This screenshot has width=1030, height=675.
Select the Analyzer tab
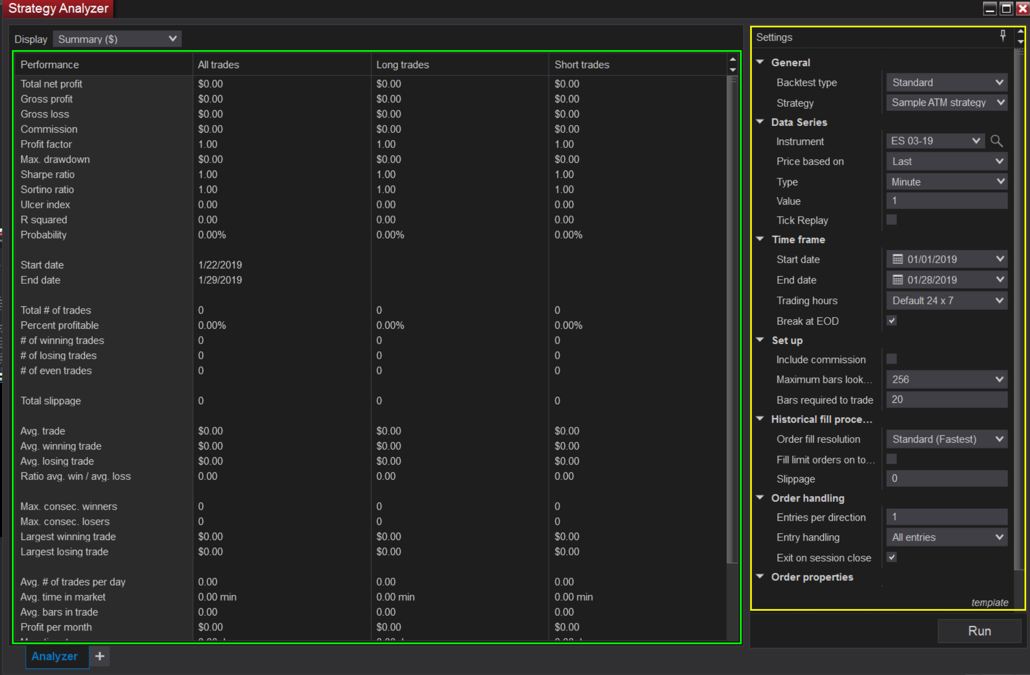(x=57, y=657)
